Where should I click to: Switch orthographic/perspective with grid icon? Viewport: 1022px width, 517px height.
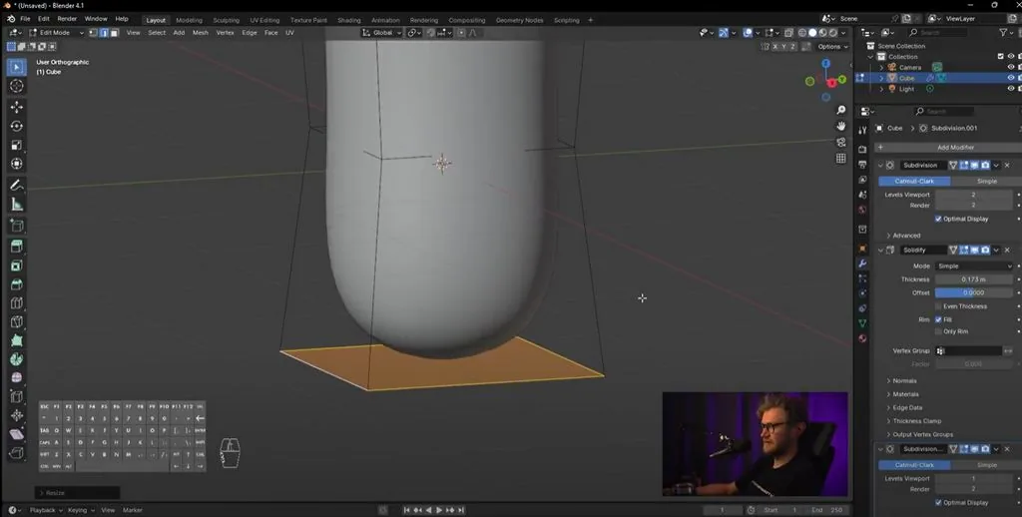pos(840,158)
